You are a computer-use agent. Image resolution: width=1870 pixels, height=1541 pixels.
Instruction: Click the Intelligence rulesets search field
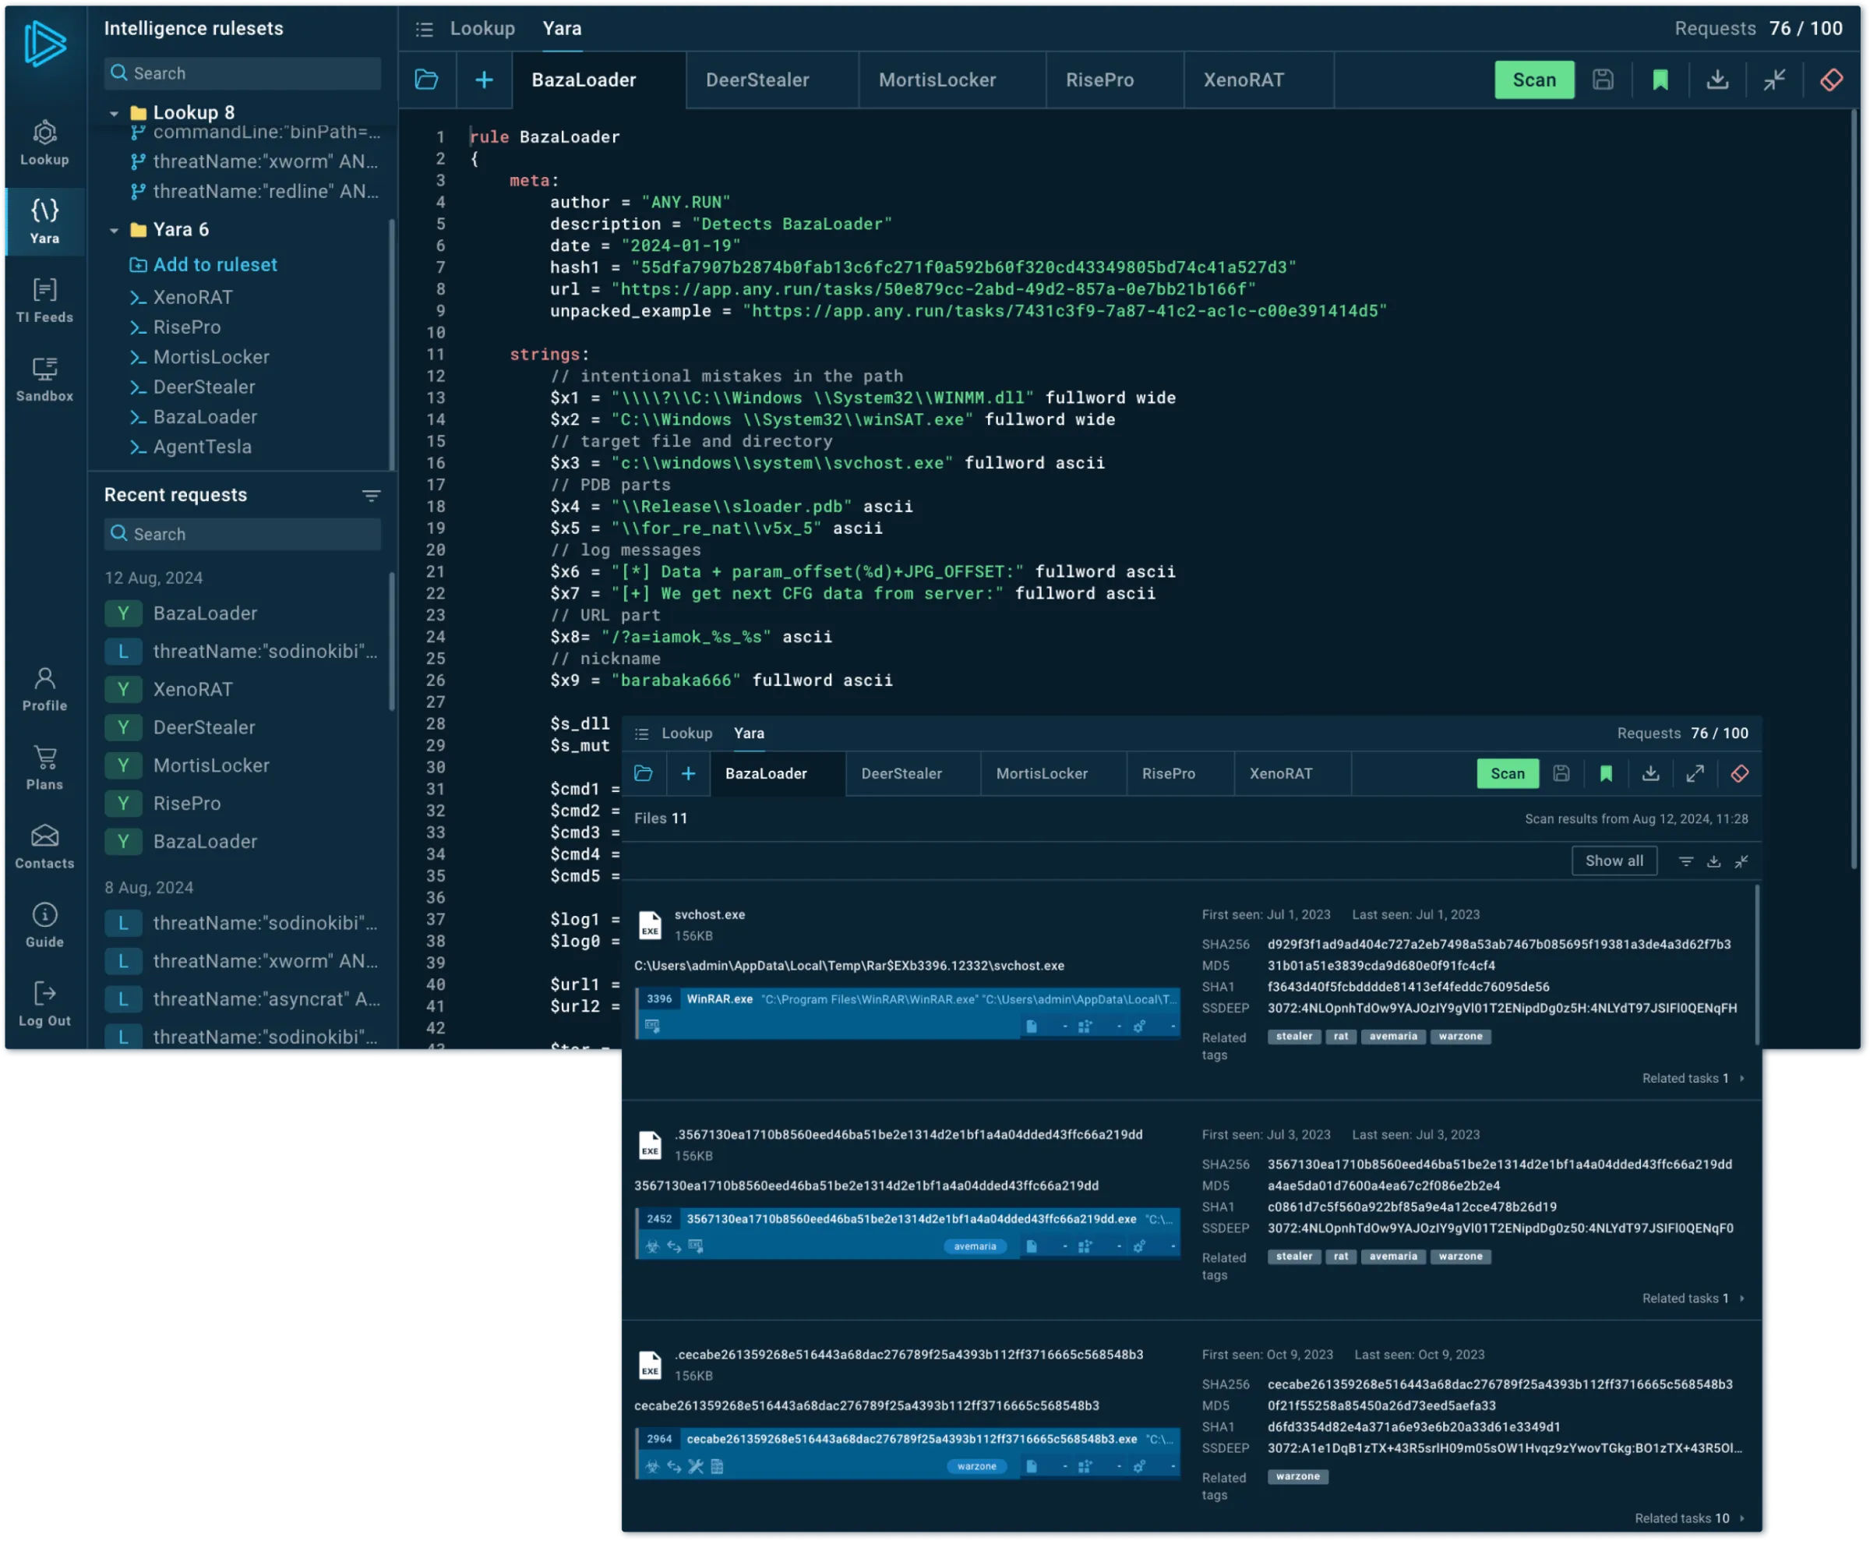click(x=242, y=74)
